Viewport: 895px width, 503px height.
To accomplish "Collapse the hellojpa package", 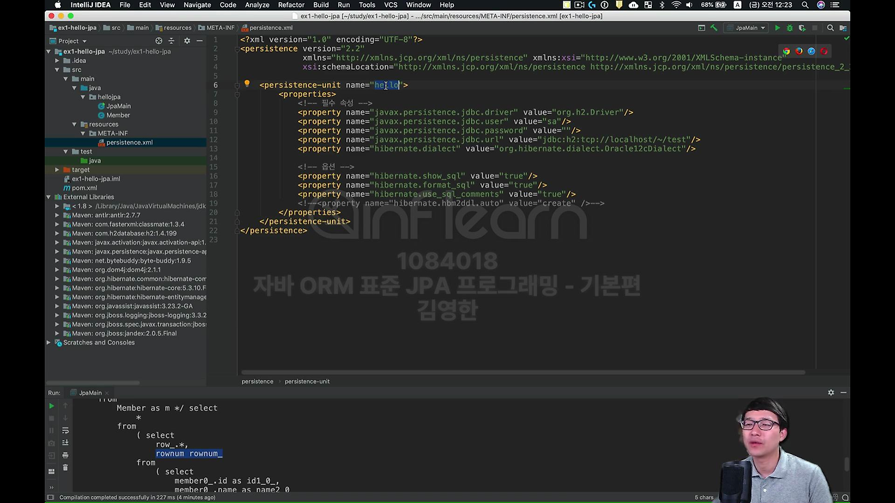I will tap(83, 97).
